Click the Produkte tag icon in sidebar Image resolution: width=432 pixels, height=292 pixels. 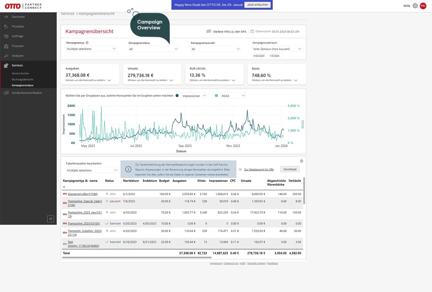pyautogui.click(x=6, y=26)
